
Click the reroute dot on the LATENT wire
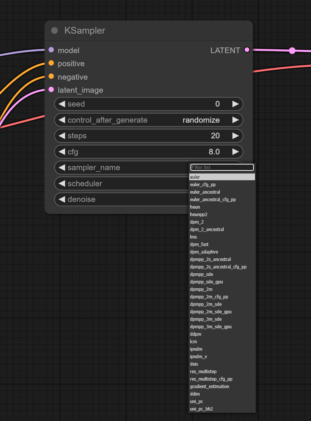coord(292,50)
